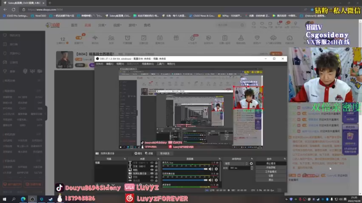Click the transition duration stepper arrows

pos(252,168)
